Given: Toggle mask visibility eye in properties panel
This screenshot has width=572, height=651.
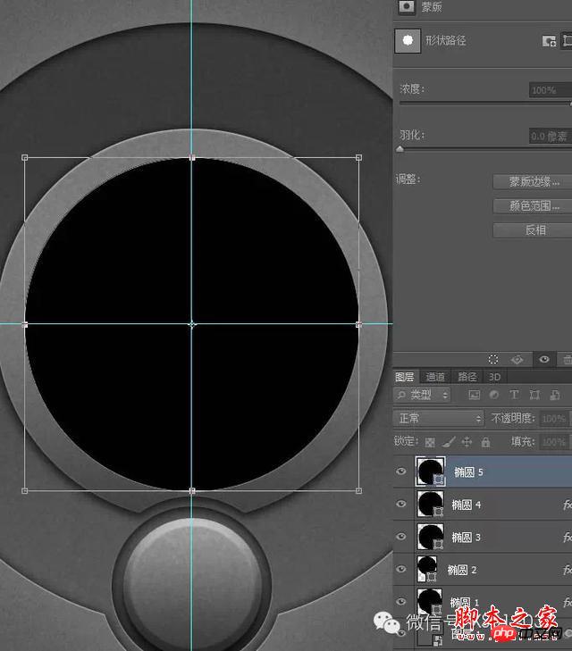Looking at the screenshot, I should (x=544, y=359).
